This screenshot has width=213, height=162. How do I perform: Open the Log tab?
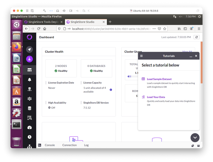point(86,145)
